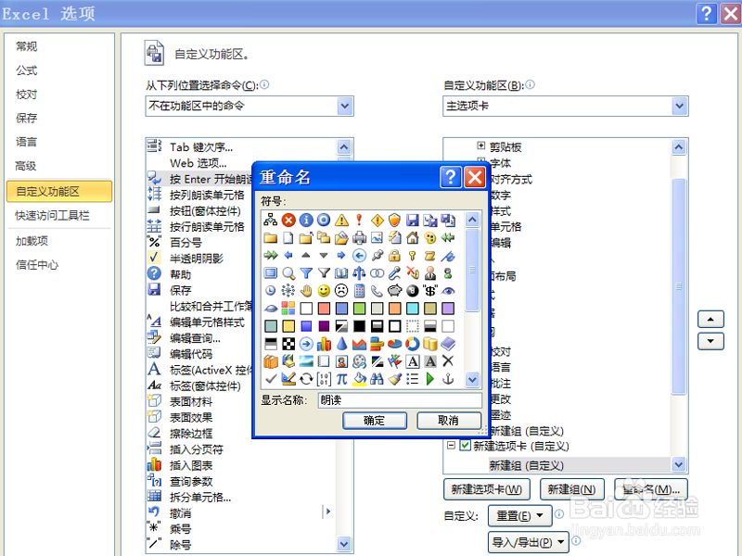742x556 pixels.
Task: Select the anchor symbol
Action: pyautogui.click(x=448, y=379)
